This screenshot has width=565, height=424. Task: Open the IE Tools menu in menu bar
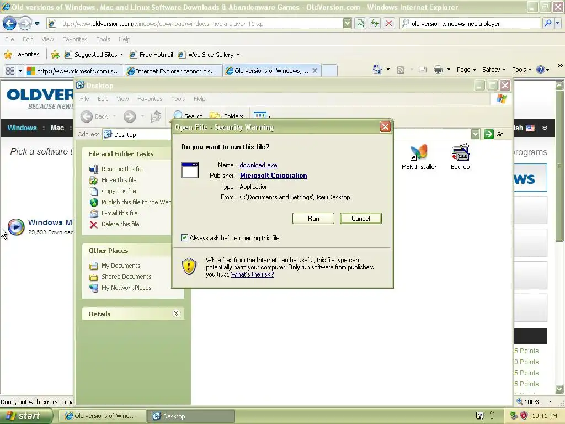point(103,39)
